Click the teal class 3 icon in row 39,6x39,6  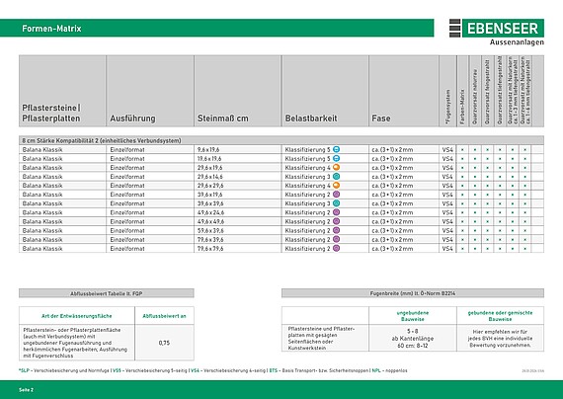click(x=336, y=203)
